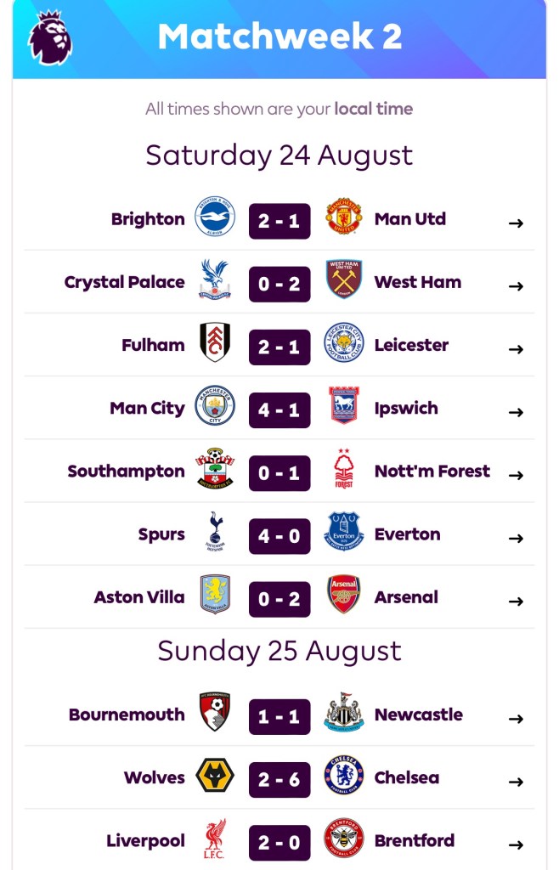Click the Nott'm Forest tree crest
This screenshot has height=870, width=559.
click(x=344, y=471)
